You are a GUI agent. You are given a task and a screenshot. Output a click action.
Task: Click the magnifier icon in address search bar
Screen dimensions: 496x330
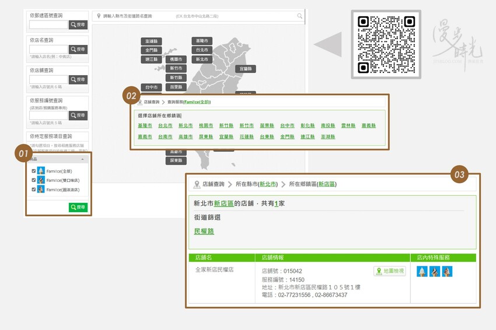[x=300, y=16]
